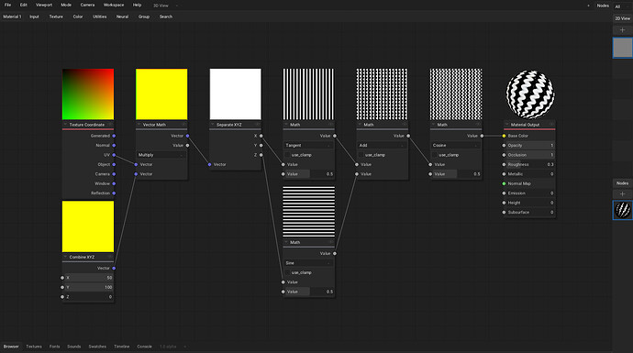The image size is (633, 353).
Task: Click the Search button in node toolbar
Action: pyautogui.click(x=165, y=17)
